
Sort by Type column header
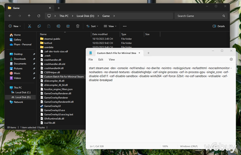(x=124, y=34)
